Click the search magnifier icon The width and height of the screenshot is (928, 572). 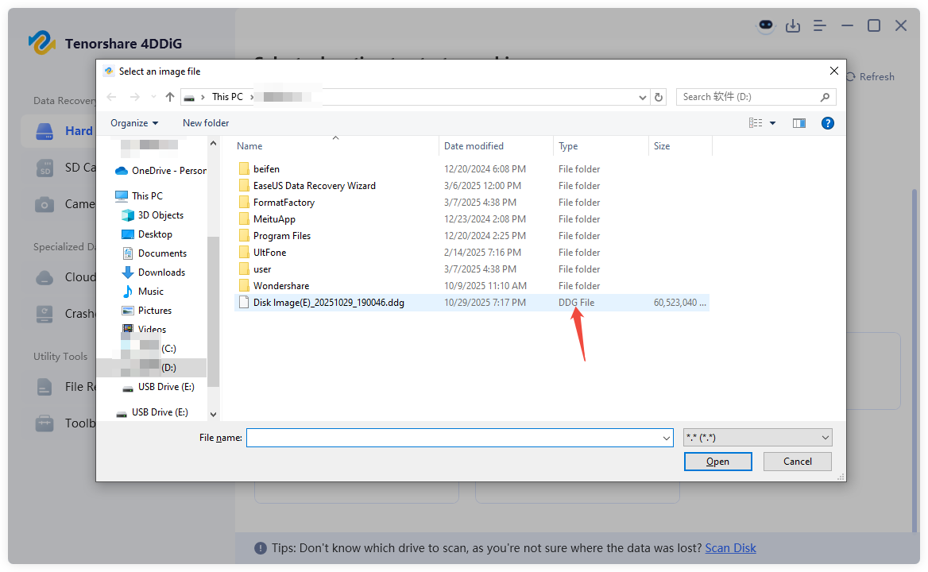[x=825, y=97]
